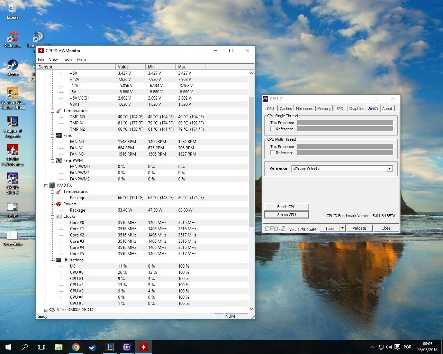Open the File menu in HWMonitor

pos(41,59)
